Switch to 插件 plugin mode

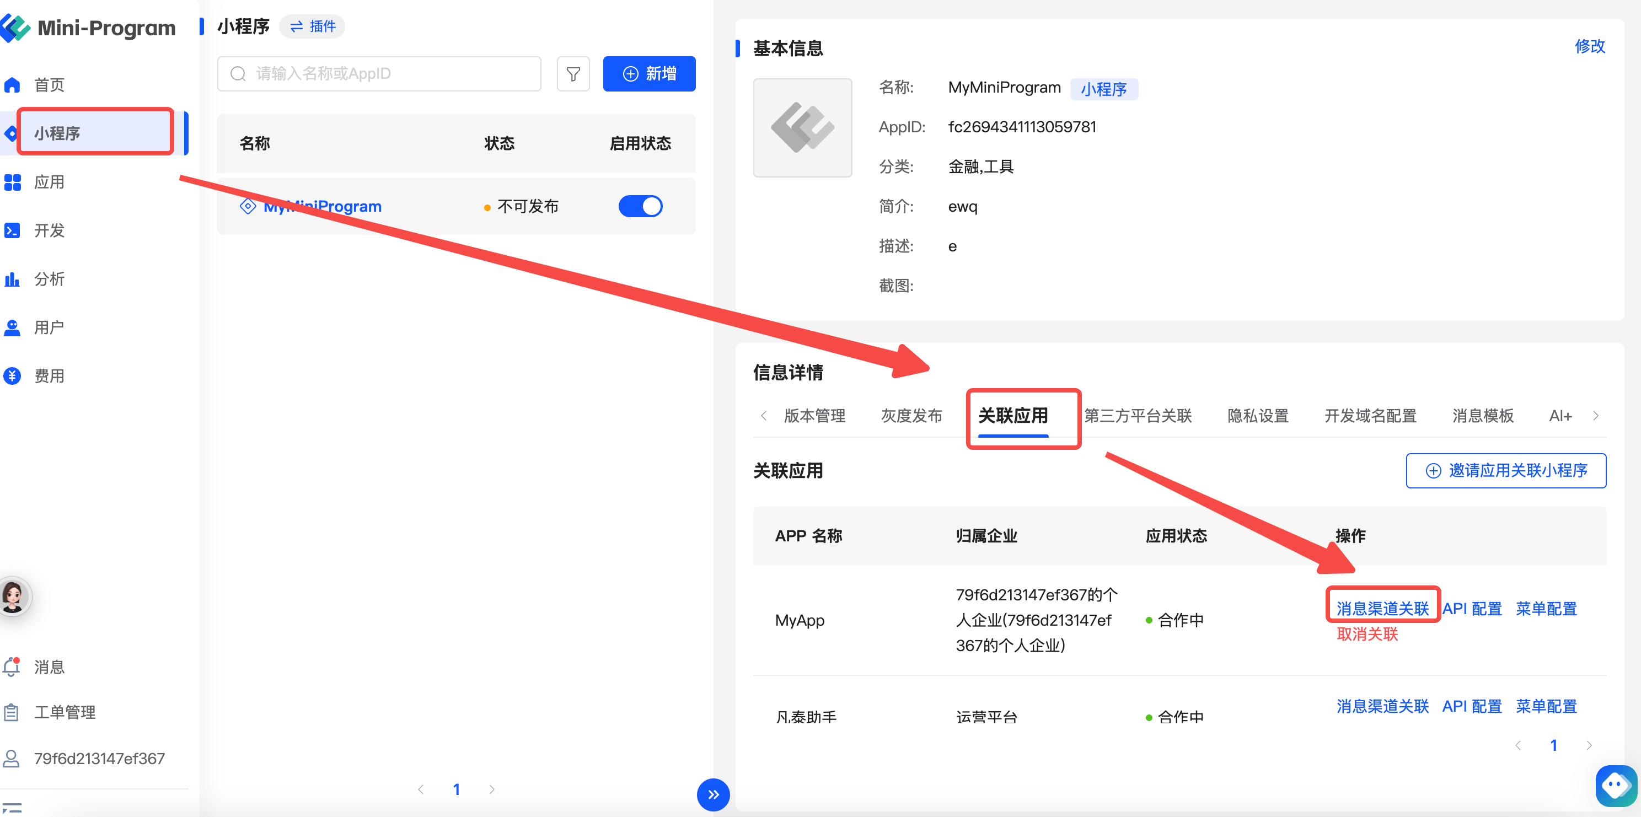313,26
